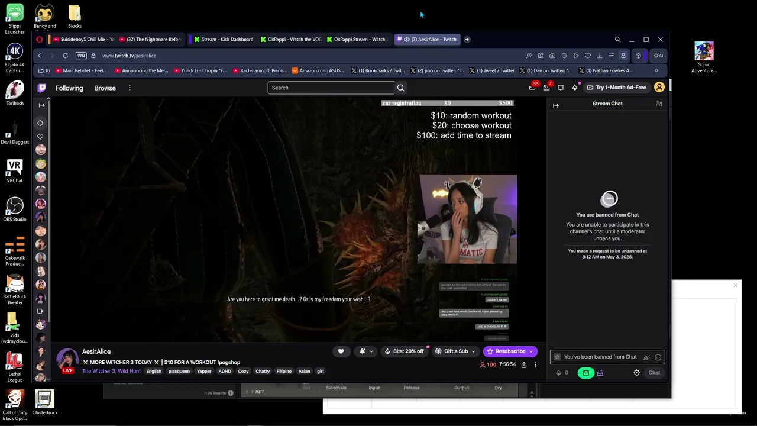
Task: Open the emote picker smiley in chat
Action: click(x=658, y=357)
